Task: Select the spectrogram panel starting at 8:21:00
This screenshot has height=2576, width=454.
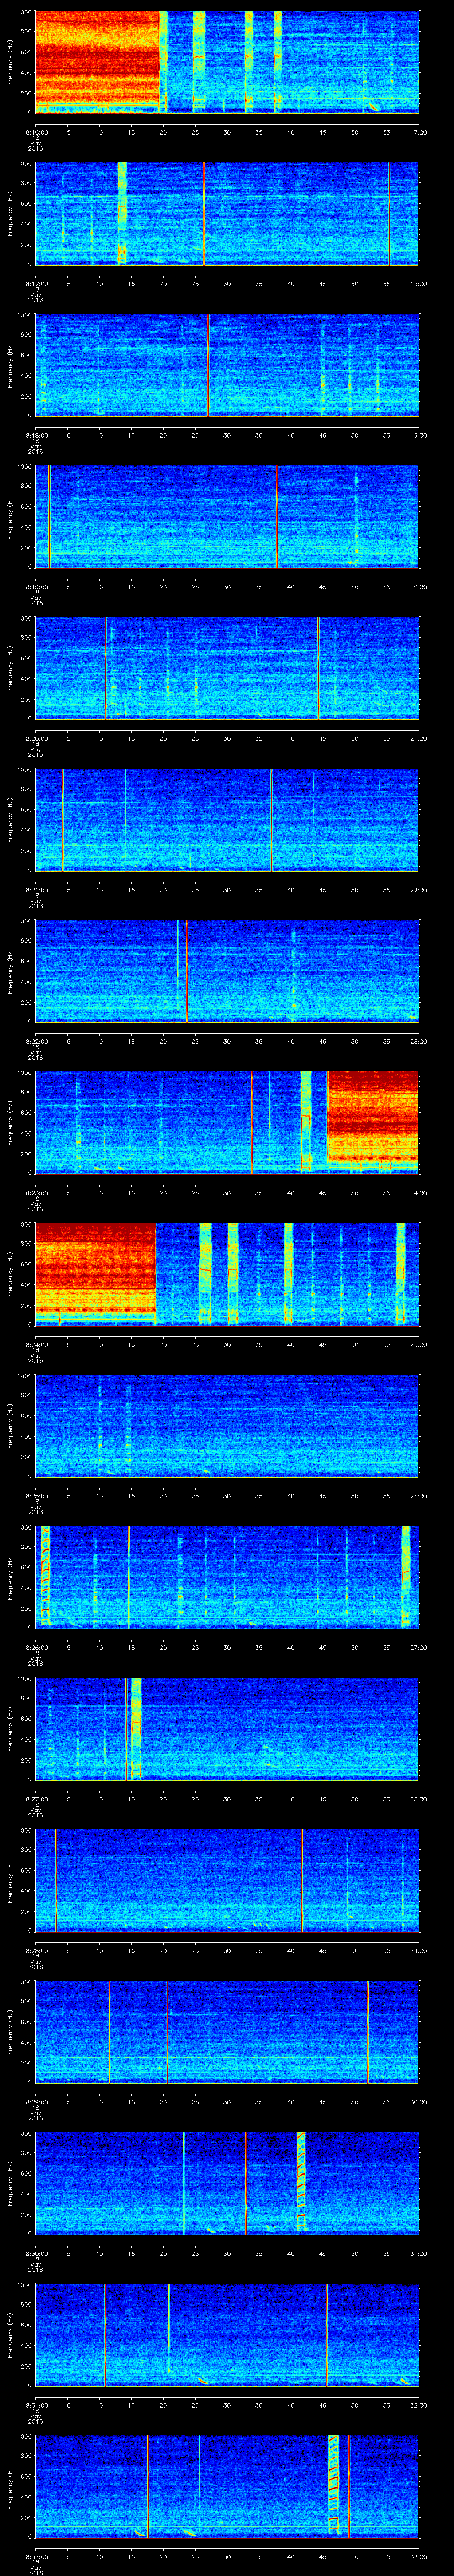Action: click(227, 819)
